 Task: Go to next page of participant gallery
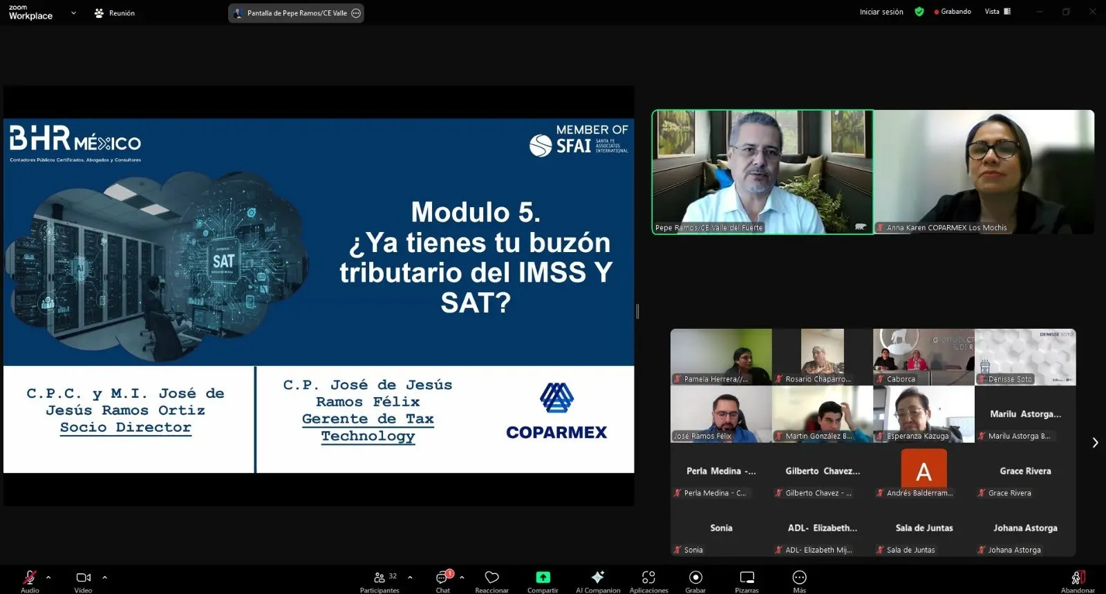click(1095, 443)
